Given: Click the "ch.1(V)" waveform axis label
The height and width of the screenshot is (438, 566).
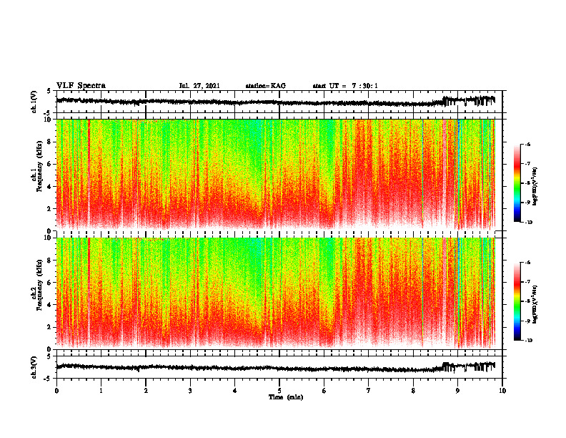Looking at the screenshot, I should tap(34, 102).
